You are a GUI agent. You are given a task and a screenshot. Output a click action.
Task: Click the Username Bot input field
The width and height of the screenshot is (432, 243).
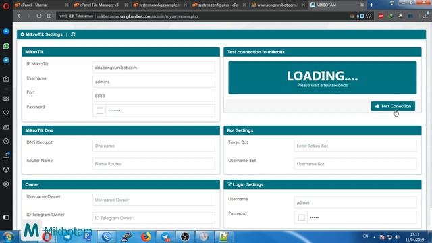[x=356, y=163]
